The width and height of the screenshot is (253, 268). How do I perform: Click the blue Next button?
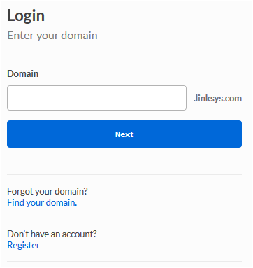[x=124, y=134]
